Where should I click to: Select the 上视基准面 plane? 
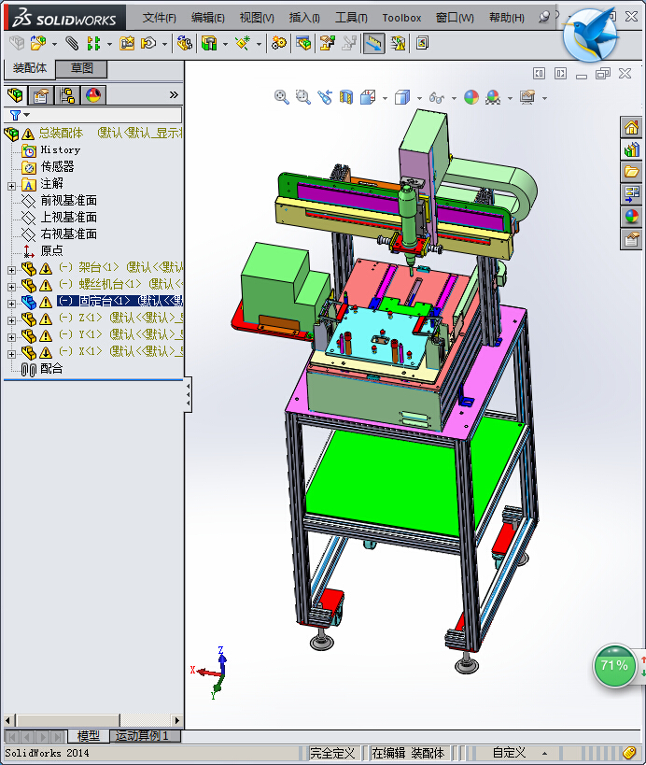[69, 217]
